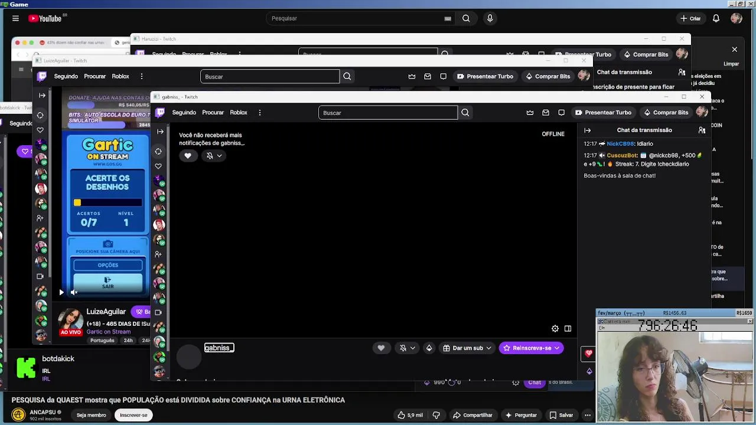Expand gabniss_ left sidebar arrow
The image size is (756, 425).
coord(160,132)
